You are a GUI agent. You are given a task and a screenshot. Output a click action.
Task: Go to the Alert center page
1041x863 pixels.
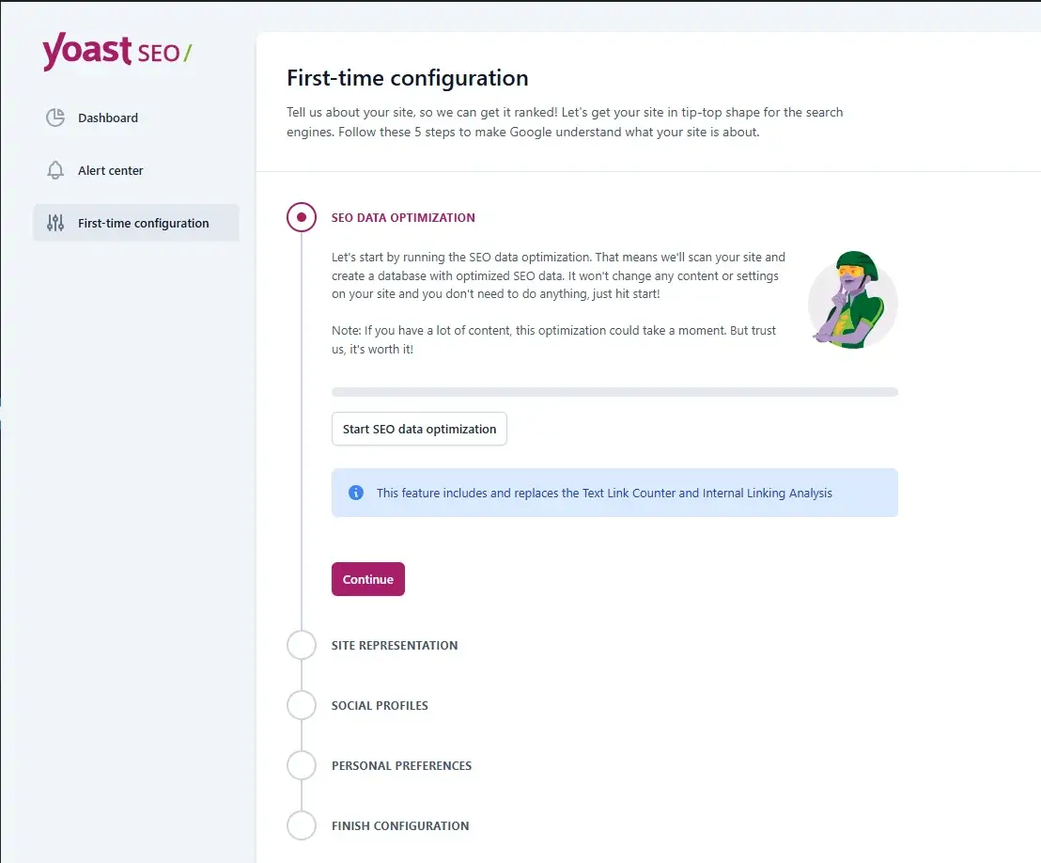(x=111, y=170)
